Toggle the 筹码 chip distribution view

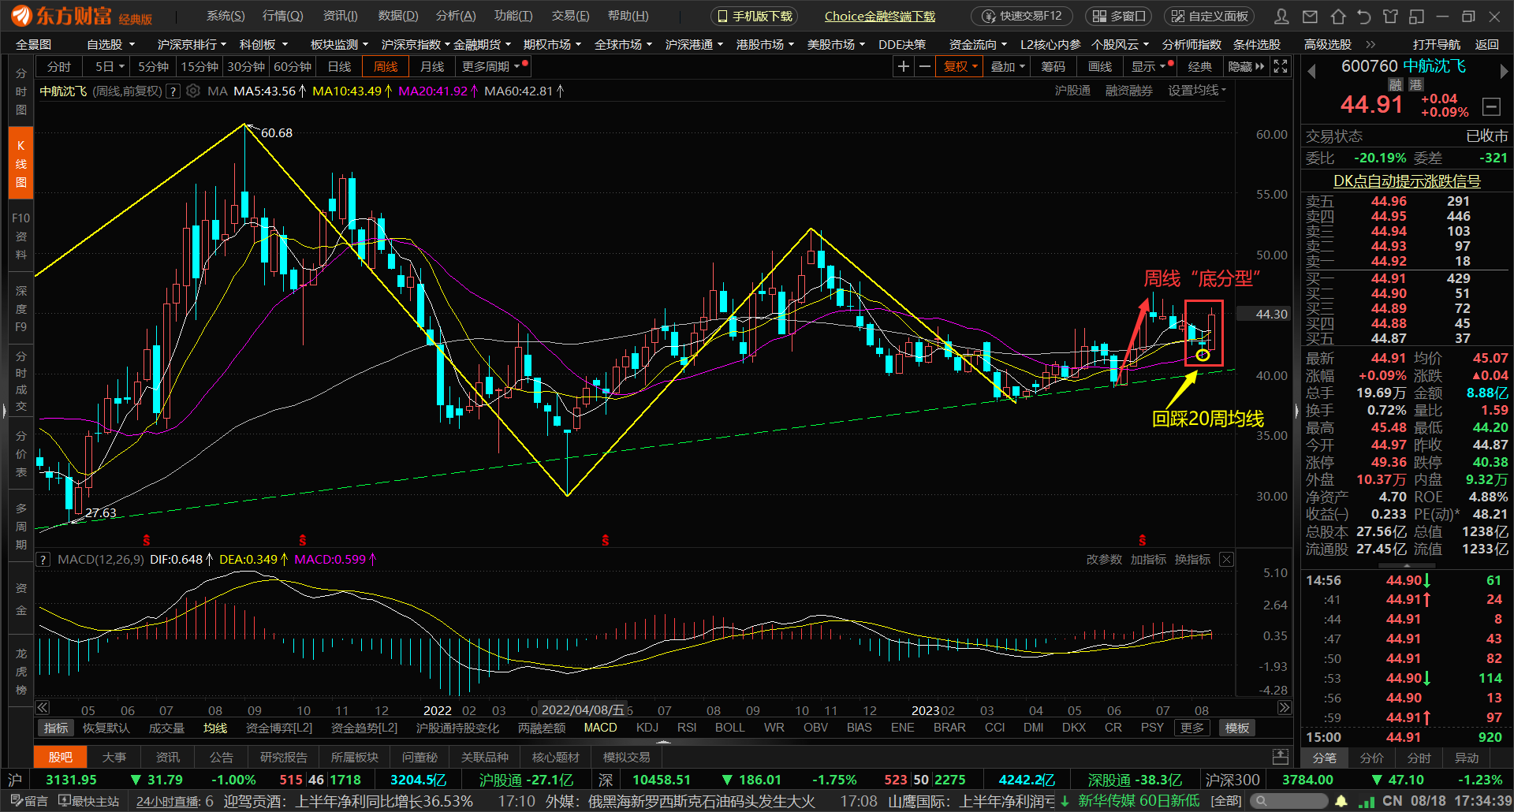tap(1053, 67)
